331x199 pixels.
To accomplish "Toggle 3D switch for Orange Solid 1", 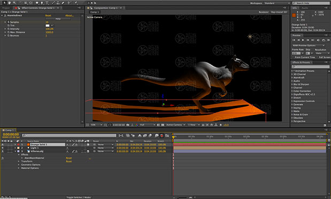I will click(88, 144).
